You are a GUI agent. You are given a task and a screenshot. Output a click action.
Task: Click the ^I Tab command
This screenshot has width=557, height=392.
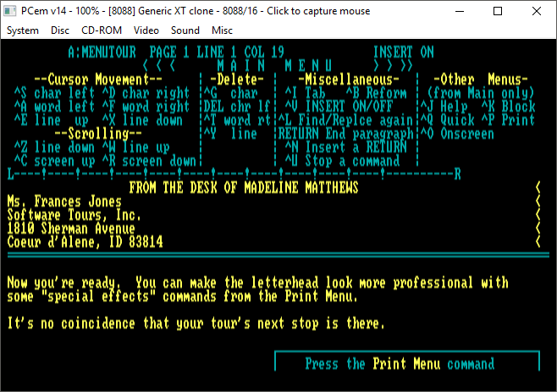coord(305,93)
